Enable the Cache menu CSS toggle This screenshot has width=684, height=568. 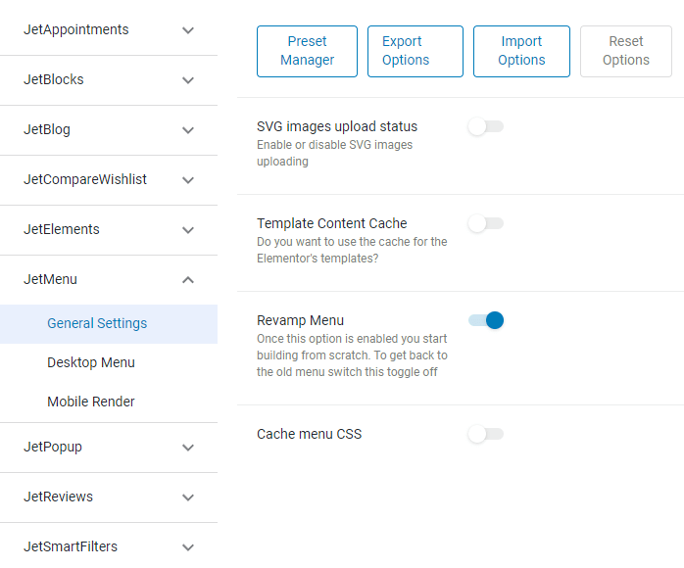[x=486, y=434]
